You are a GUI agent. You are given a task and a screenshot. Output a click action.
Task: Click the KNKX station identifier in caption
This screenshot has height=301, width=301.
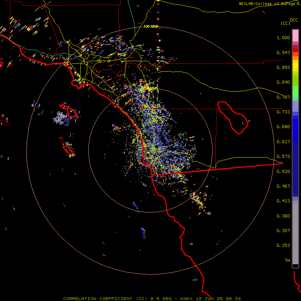click(x=187, y=299)
